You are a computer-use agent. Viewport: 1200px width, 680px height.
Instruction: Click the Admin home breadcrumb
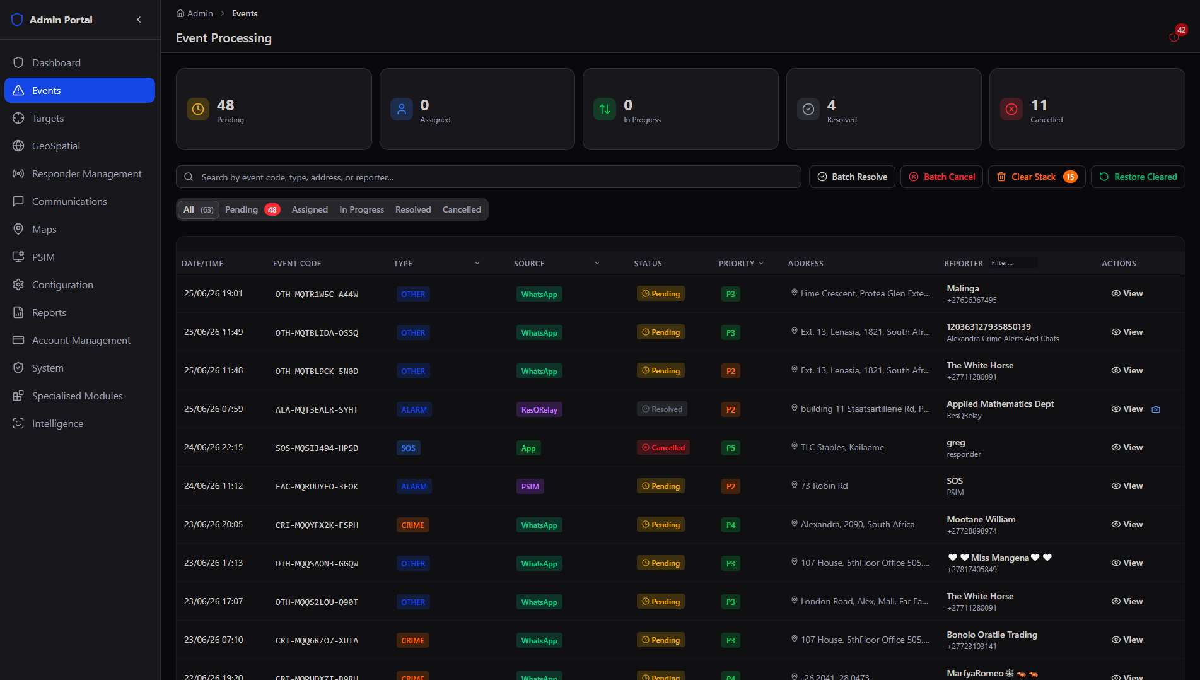click(194, 13)
